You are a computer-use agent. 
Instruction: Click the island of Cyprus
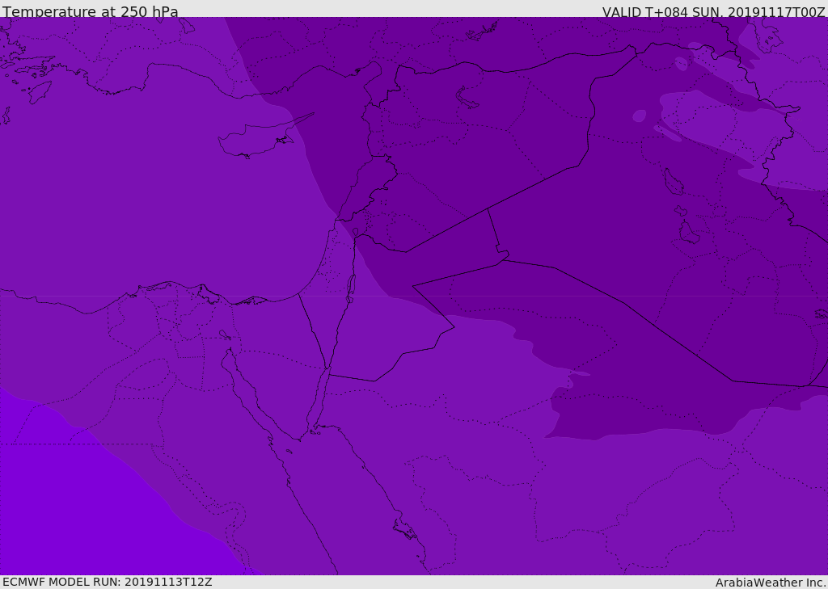pyautogui.click(x=252, y=141)
